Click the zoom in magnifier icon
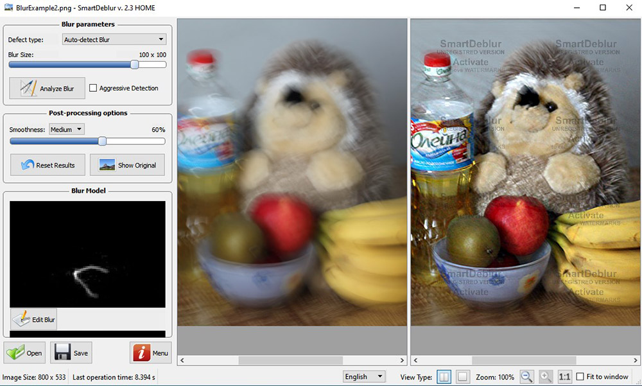 (x=544, y=377)
